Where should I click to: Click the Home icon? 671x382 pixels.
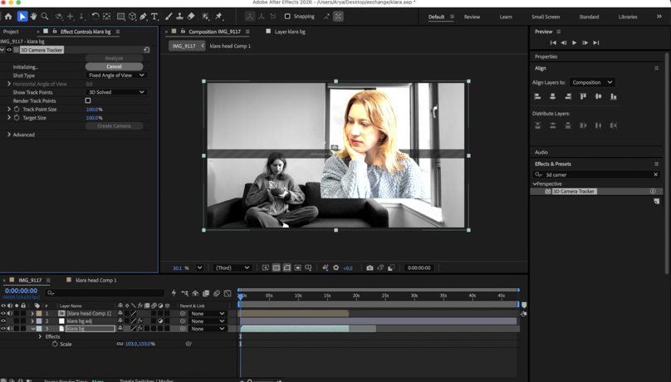pos(8,17)
